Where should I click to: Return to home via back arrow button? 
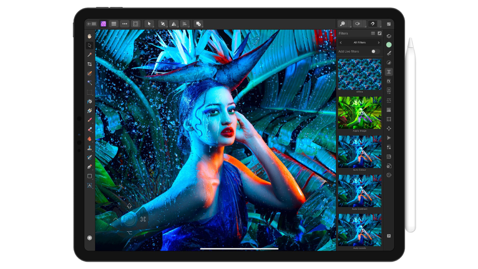(x=91, y=23)
